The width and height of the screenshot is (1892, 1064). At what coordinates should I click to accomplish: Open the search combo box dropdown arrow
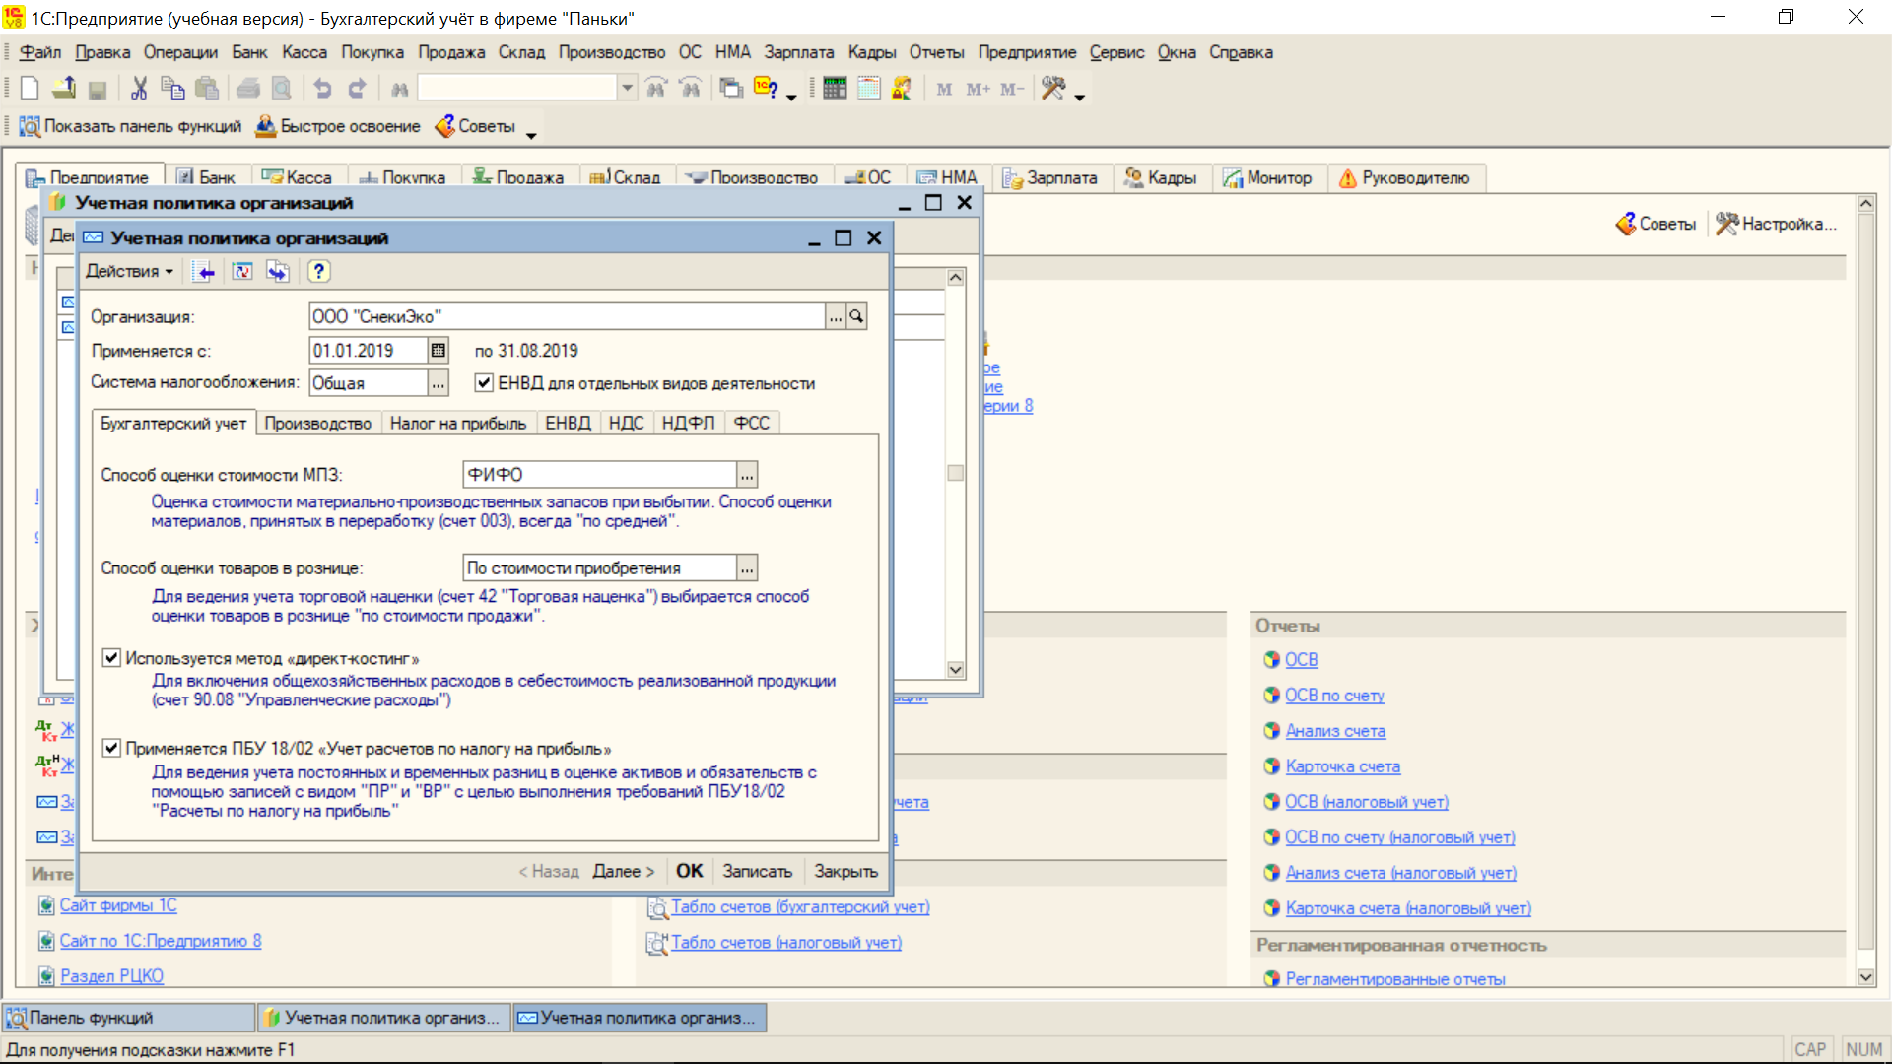627,89
